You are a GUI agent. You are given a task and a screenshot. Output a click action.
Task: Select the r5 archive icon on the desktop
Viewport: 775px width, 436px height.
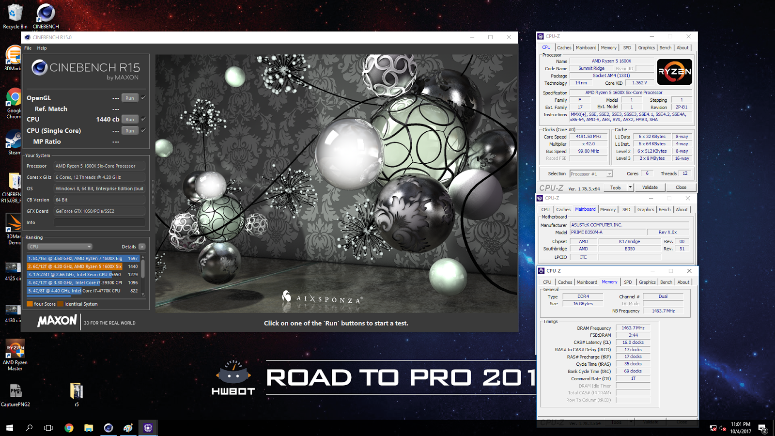[77, 395]
